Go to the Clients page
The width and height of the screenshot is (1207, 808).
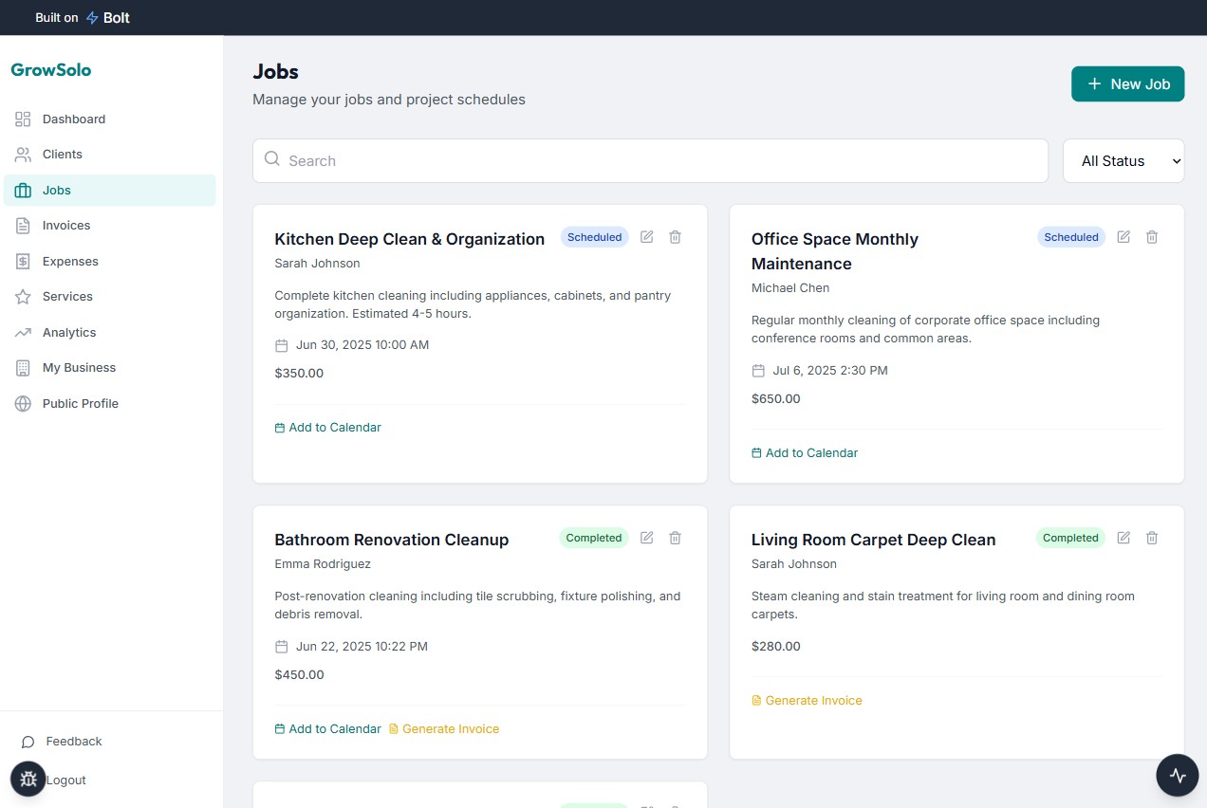tap(110, 154)
